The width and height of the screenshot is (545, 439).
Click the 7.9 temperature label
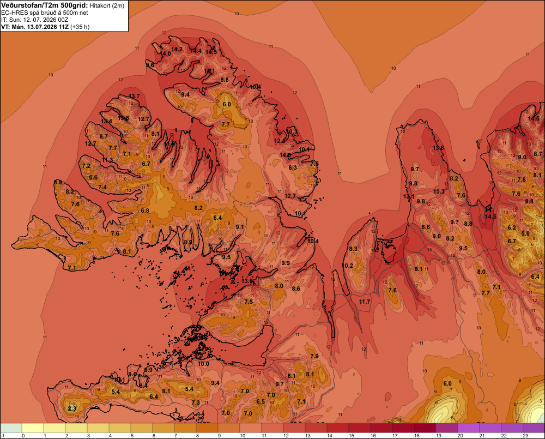pos(314,356)
